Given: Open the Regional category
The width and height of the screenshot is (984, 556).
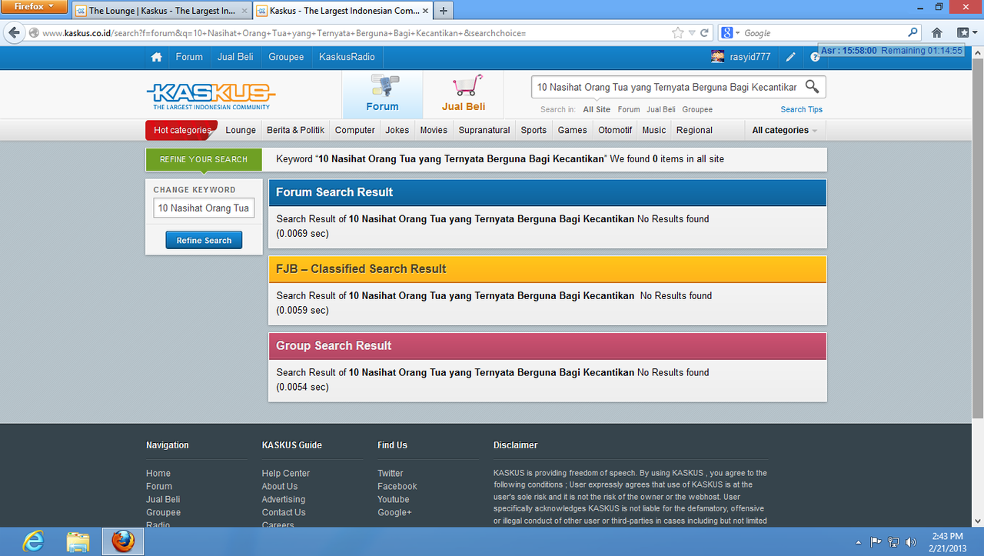Looking at the screenshot, I should click(694, 130).
